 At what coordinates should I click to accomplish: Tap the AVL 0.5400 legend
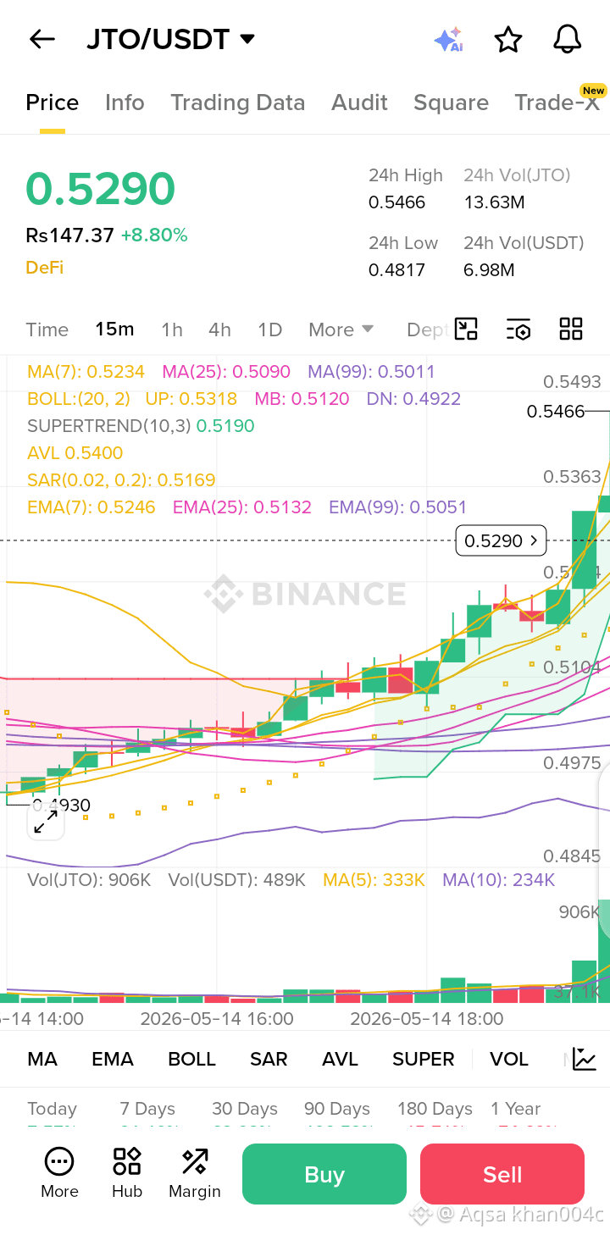click(x=75, y=452)
